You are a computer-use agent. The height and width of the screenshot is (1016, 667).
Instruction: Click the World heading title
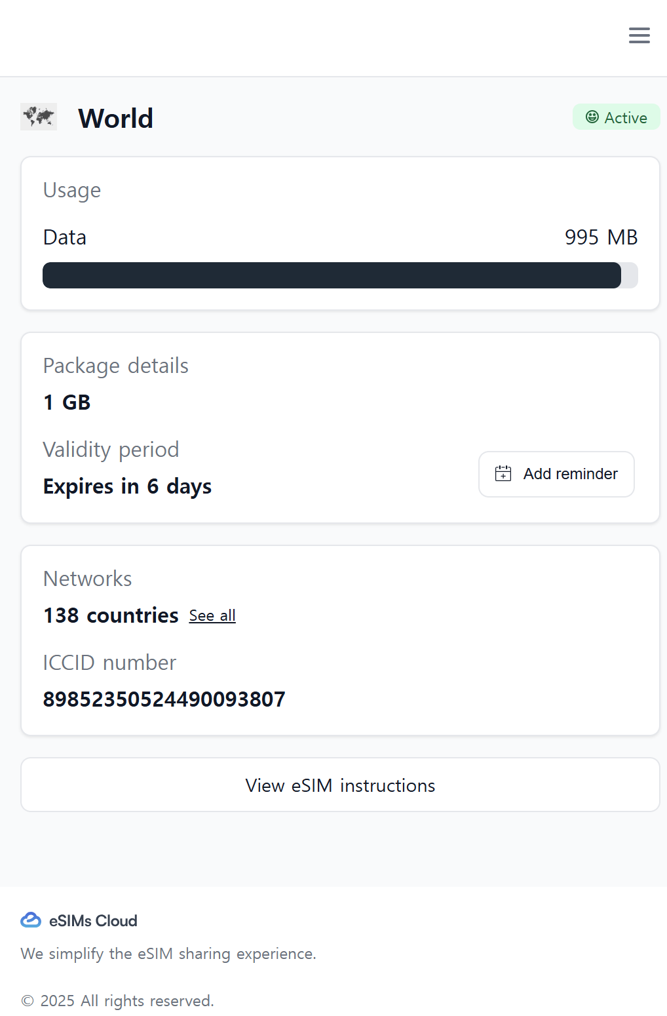pos(115,119)
